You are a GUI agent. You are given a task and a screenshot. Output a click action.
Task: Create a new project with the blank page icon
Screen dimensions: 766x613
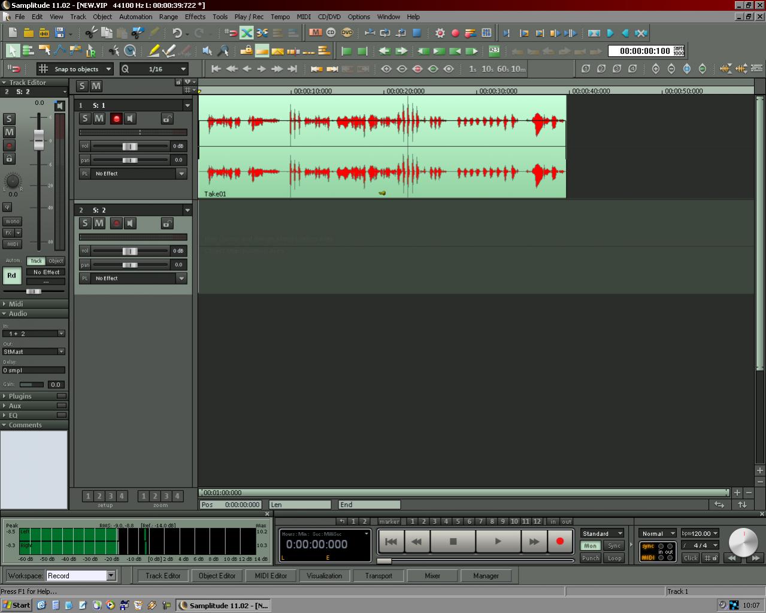[x=13, y=33]
